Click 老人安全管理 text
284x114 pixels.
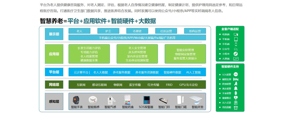[137, 48]
